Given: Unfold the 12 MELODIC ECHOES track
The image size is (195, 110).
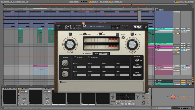Looking at the screenshot, I should coord(155,44).
